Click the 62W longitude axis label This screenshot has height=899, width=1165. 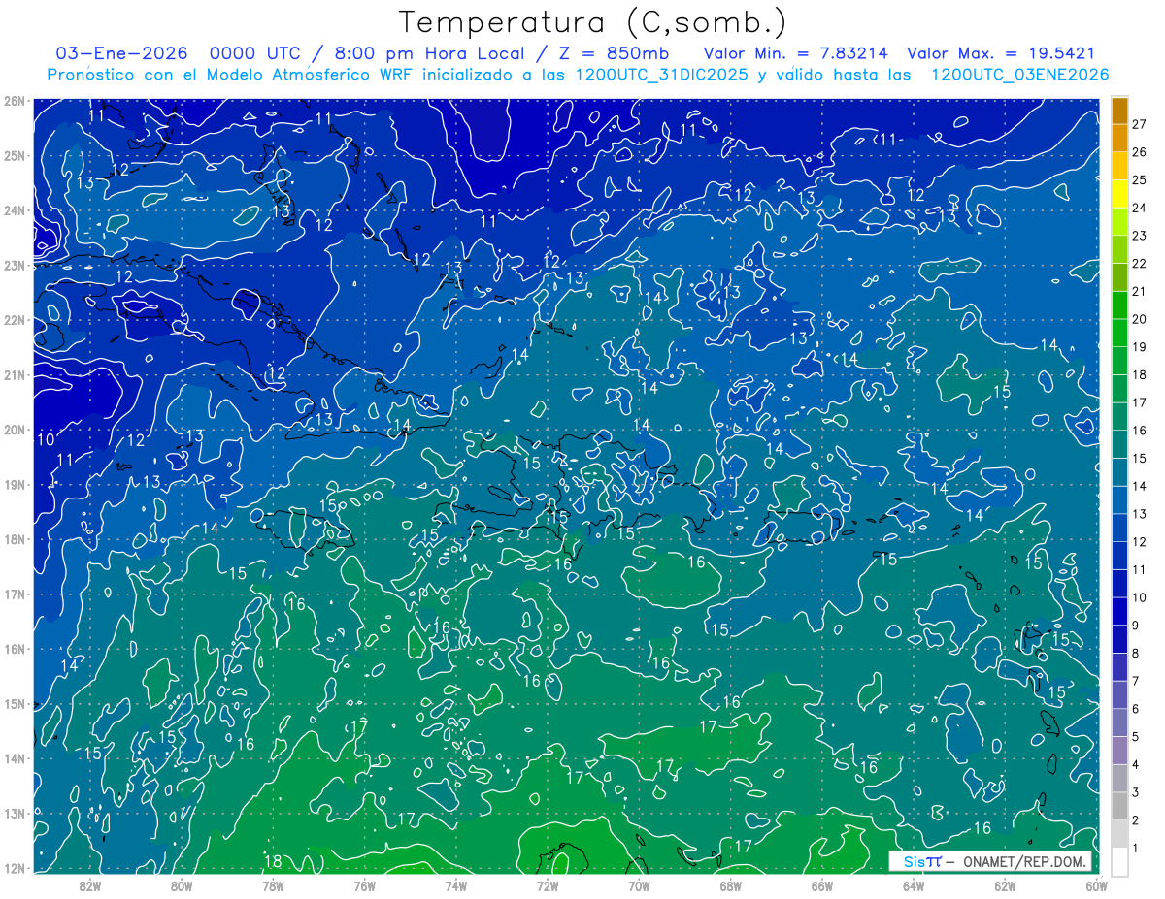click(x=1005, y=885)
